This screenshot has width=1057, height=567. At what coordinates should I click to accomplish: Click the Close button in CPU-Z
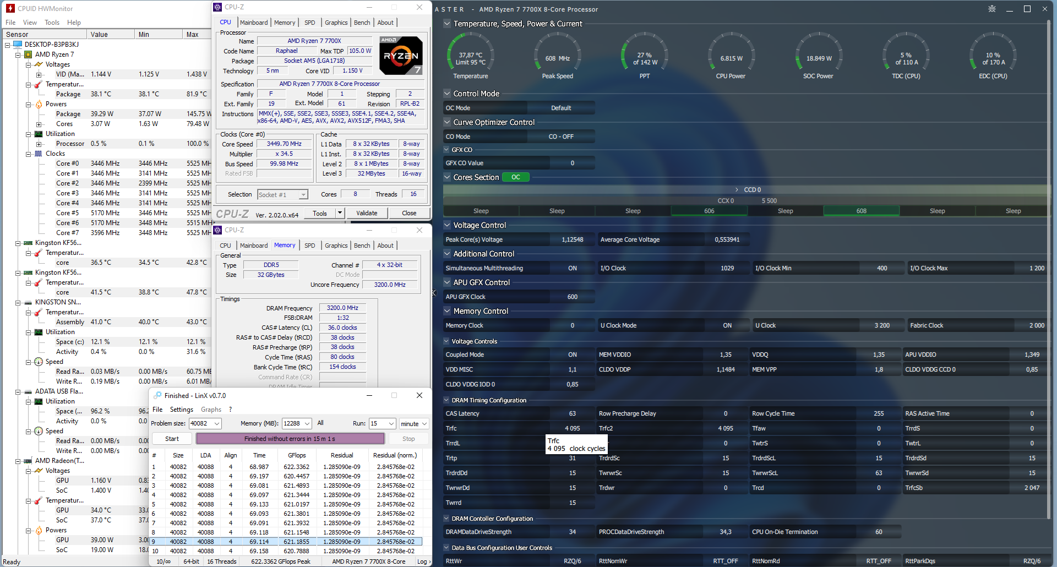tap(409, 213)
